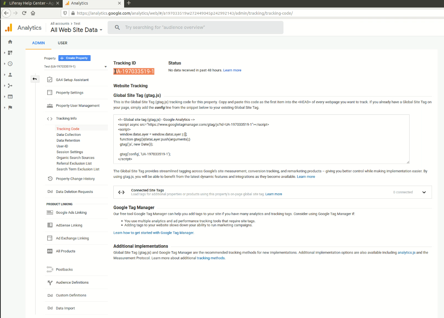The height and width of the screenshot is (318, 444).
Task: Click the browser URL address bar
Action: pyautogui.click(x=252, y=13)
